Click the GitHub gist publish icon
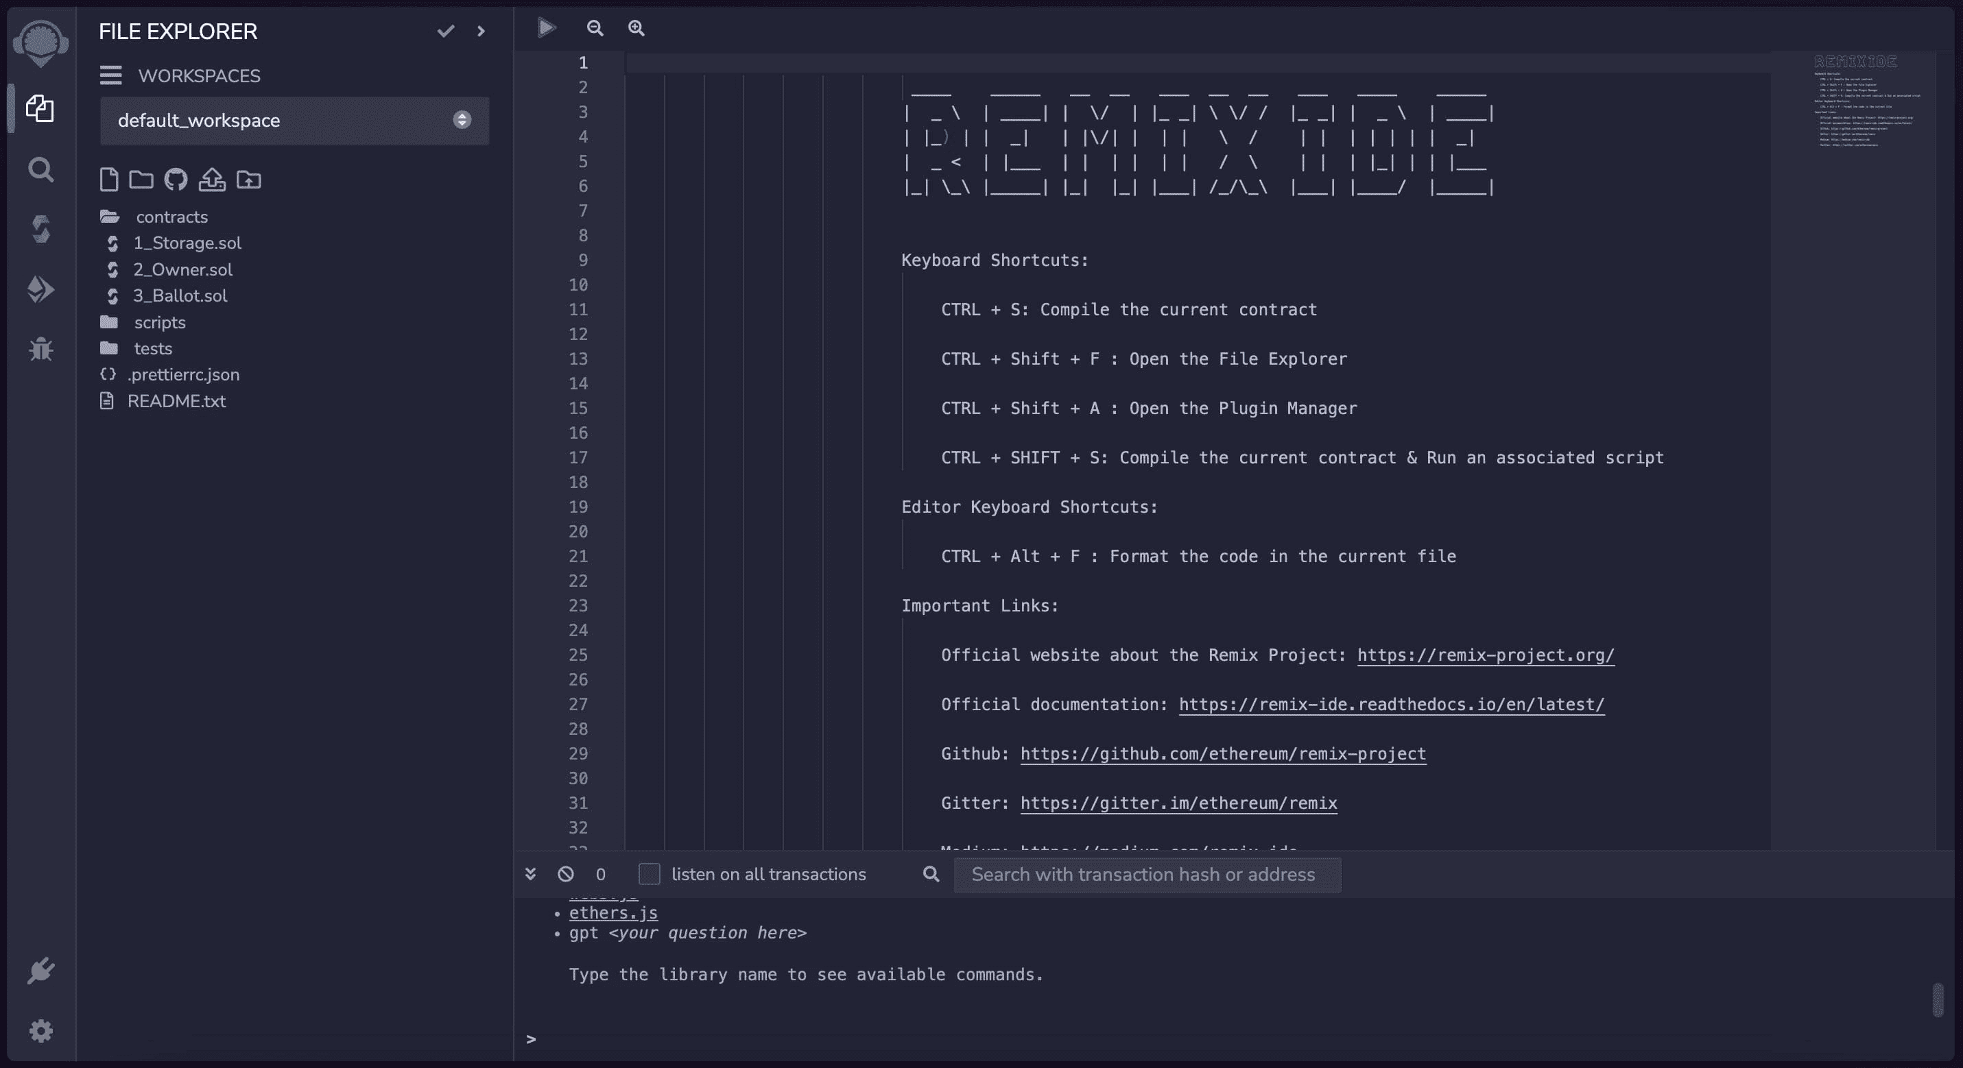Image resolution: width=1963 pixels, height=1068 pixels. click(176, 180)
